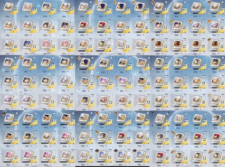Select the three-star white-haired memory with diamond badge

(x=216, y=100)
